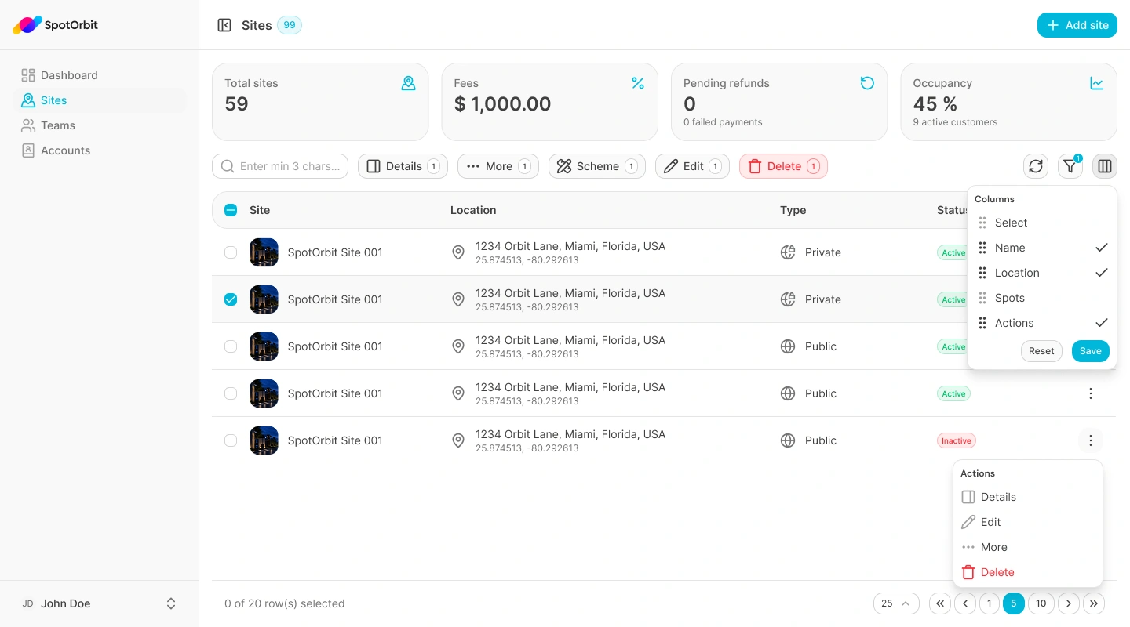Screen dimensions: 1130x627
Task: Go to the previous page
Action: (x=965, y=603)
